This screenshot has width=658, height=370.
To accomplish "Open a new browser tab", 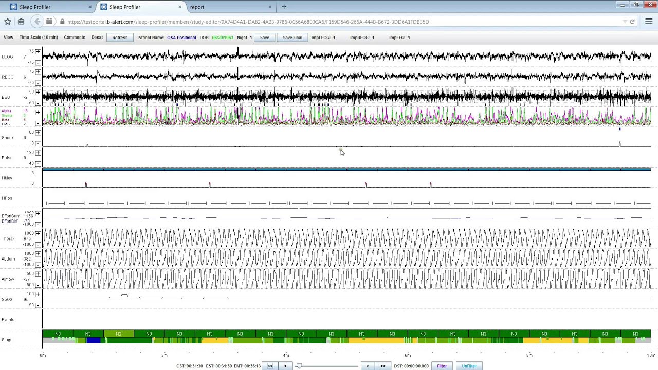I will (284, 7).
